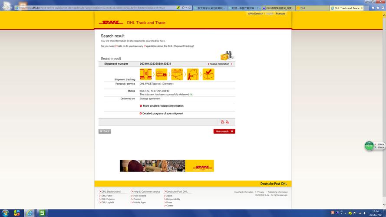Click the delivered checkmark parcel stage icon
Screen dimensions: 386x217
pyautogui.click(x=208, y=74)
